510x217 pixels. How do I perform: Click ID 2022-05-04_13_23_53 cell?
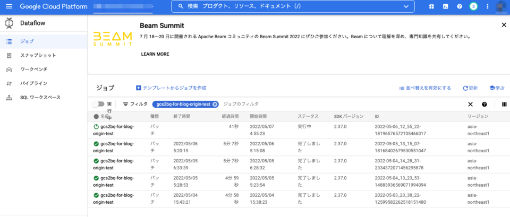pos(401,181)
